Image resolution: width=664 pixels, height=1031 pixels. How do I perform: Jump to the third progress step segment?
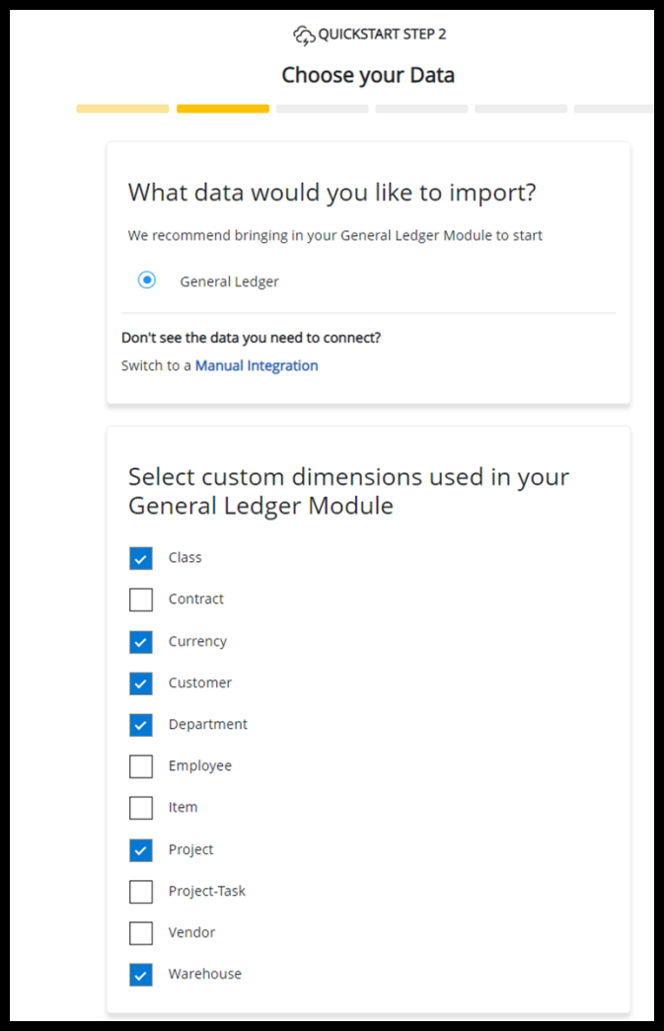[322, 109]
